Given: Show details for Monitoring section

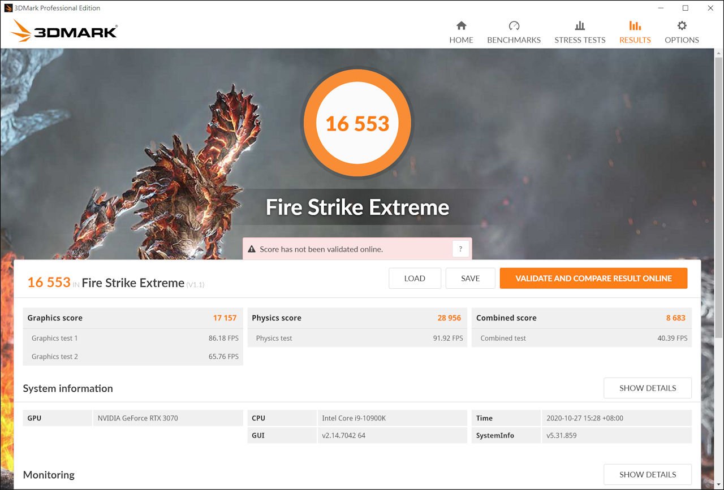Looking at the screenshot, I should (x=648, y=474).
